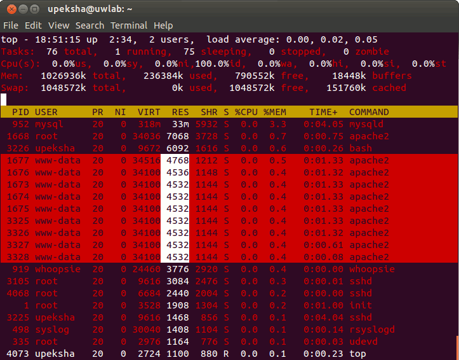Screen dimensions: 459x360
Task: Click PID 4068 in the list
Action: (x=18, y=293)
